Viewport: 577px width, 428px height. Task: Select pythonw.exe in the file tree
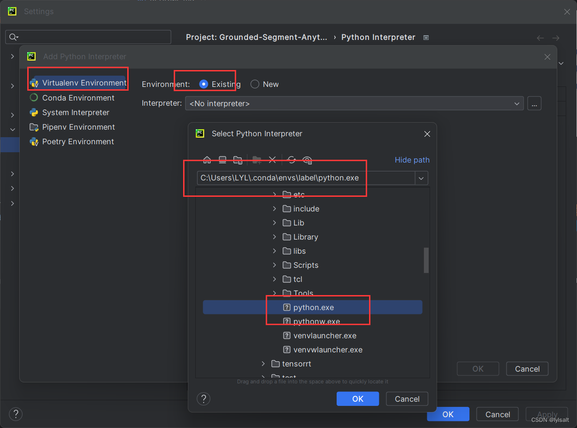click(313, 321)
